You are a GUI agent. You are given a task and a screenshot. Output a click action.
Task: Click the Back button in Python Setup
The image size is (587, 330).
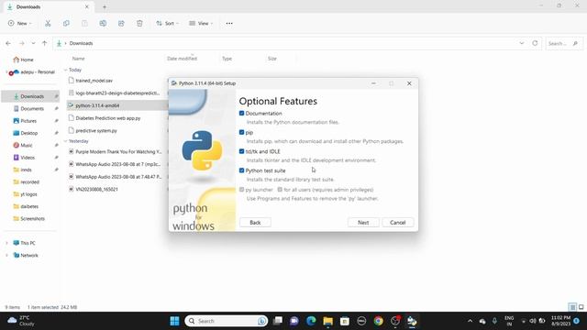pos(255,223)
